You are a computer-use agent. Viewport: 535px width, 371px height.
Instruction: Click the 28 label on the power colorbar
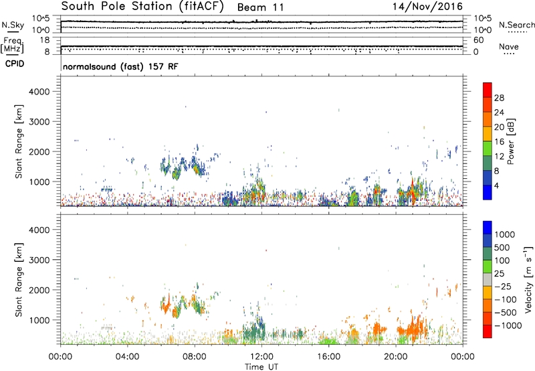pyautogui.click(x=499, y=98)
